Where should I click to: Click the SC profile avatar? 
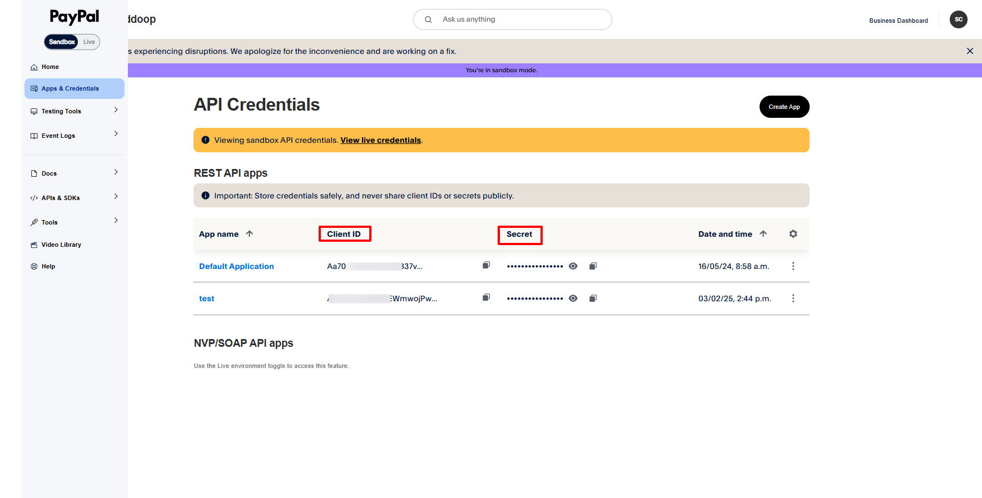click(958, 19)
